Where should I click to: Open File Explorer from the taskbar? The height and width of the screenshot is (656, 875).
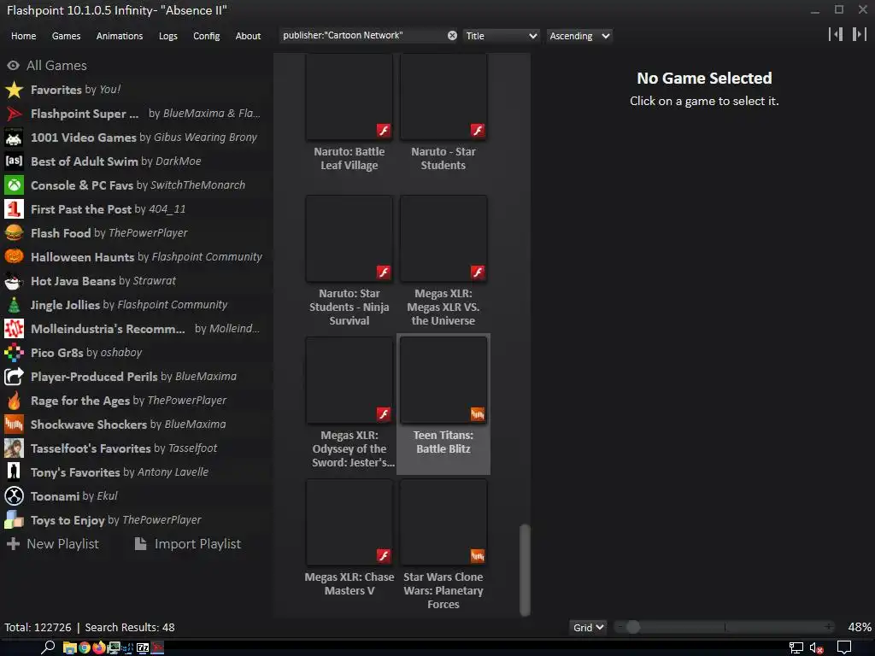coord(69,647)
